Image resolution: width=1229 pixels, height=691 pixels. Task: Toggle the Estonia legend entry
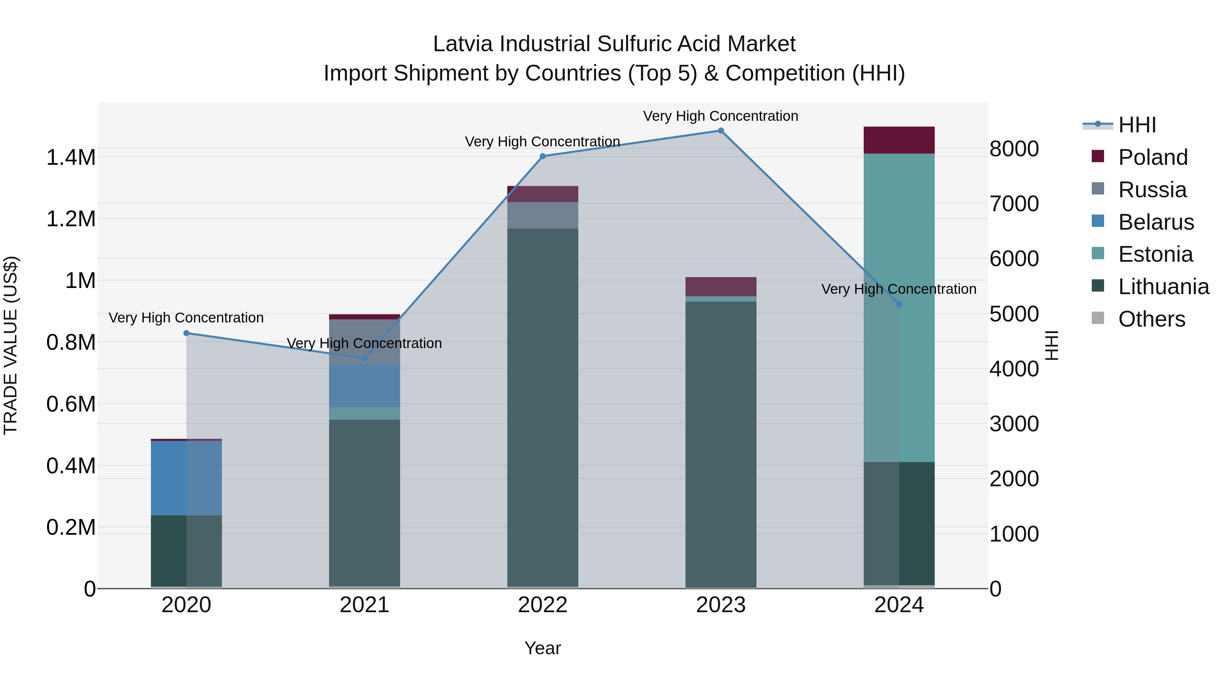click(1142, 254)
